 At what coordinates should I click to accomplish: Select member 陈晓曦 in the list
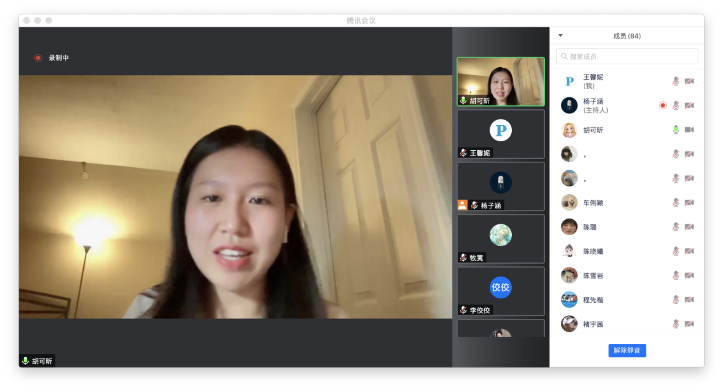(x=593, y=251)
